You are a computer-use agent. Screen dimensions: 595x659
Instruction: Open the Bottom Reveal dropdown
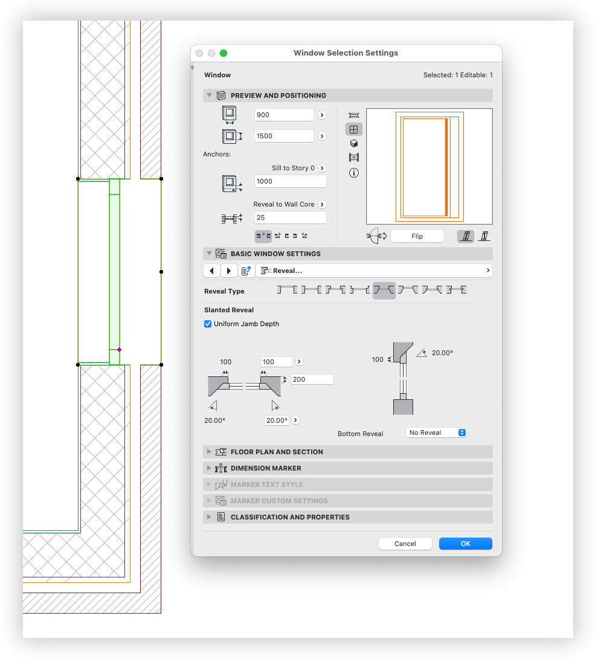437,432
